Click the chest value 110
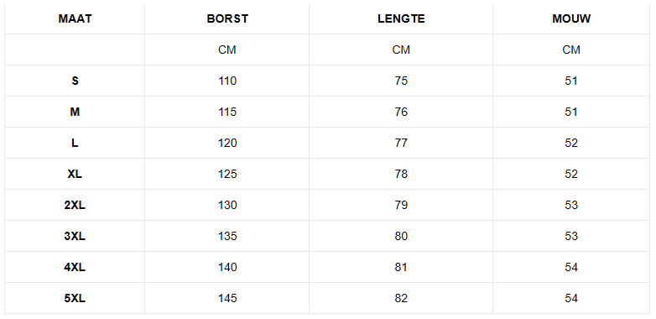This screenshot has height=319, width=656. pos(227,81)
